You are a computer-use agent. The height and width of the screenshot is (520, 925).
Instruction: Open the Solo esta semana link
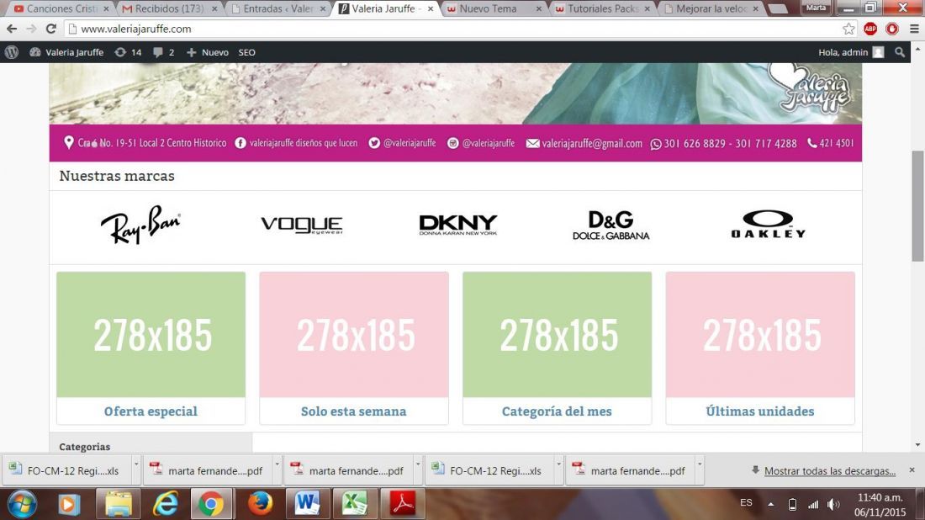pos(353,411)
